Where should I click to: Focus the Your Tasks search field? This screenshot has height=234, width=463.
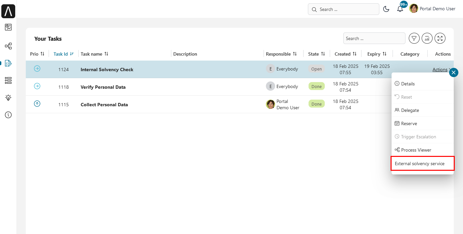pos(374,38)
